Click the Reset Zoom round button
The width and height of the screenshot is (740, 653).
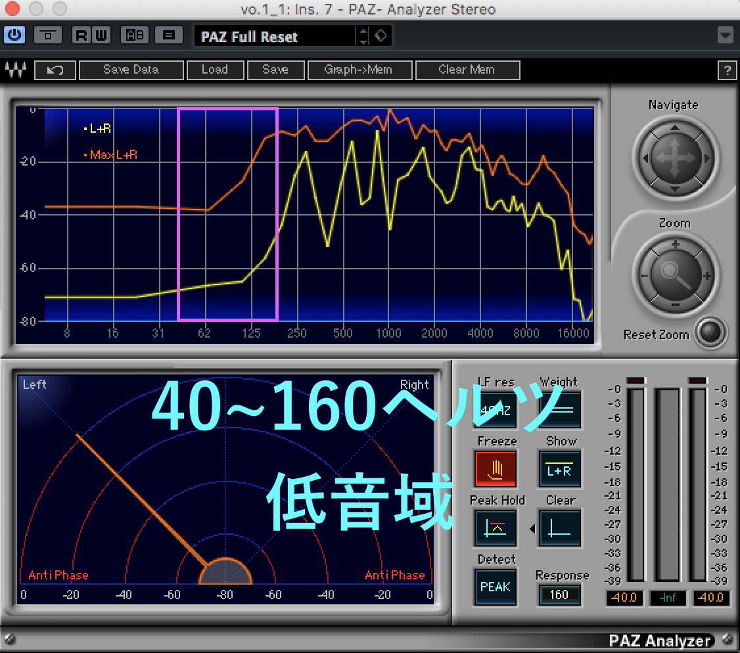coord(711,332)
